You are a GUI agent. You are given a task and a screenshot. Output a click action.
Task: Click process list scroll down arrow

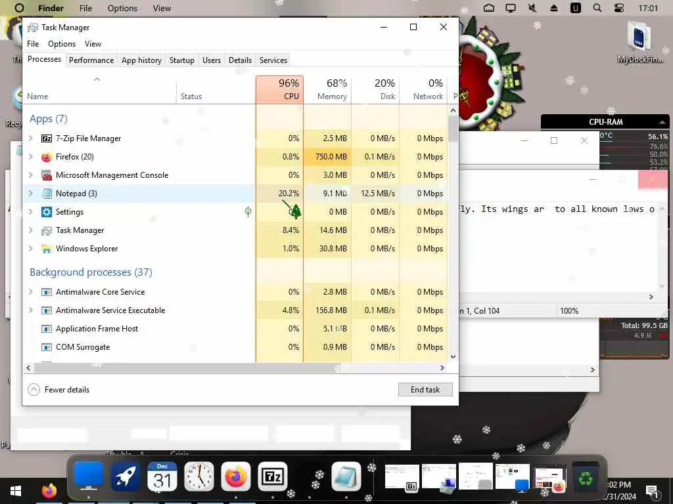pyautogui.click(x=453, y=356)
